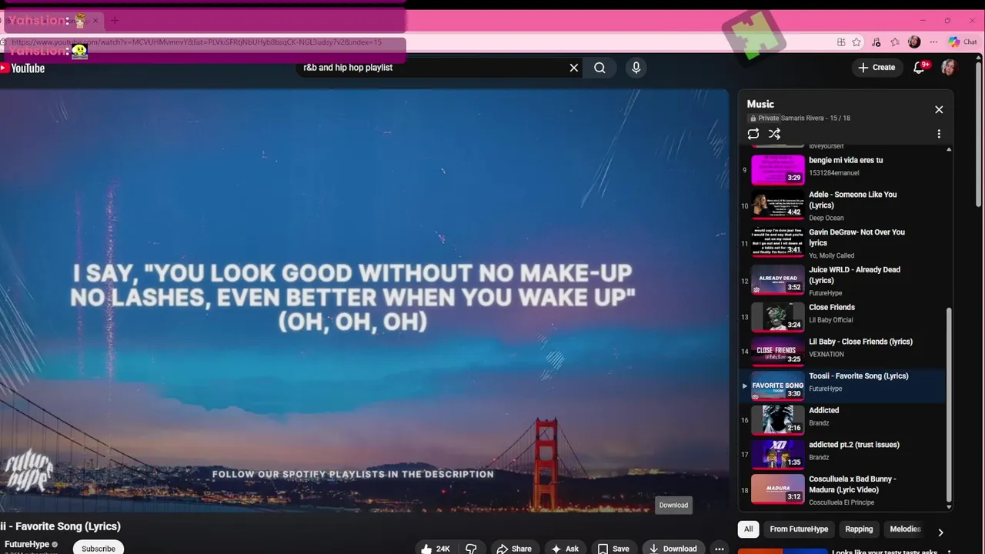The width and height of the screenshot is (985, 554).
Task: Select the All filter chip
Action: (748, 529)
